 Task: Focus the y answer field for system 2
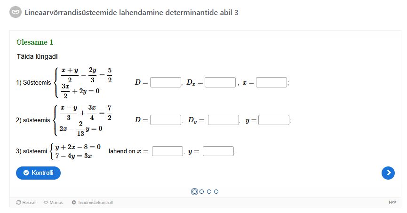(x=274, y=120)
